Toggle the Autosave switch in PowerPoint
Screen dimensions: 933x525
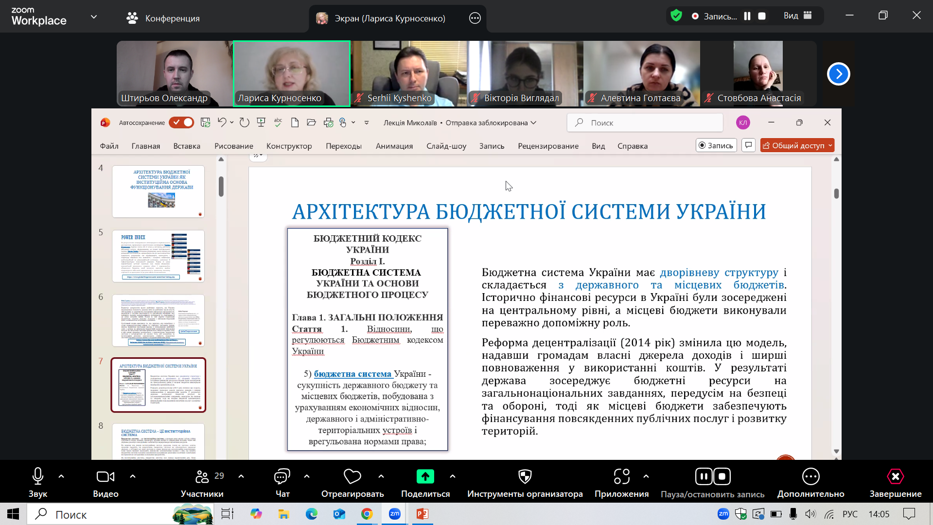[181, 122]
